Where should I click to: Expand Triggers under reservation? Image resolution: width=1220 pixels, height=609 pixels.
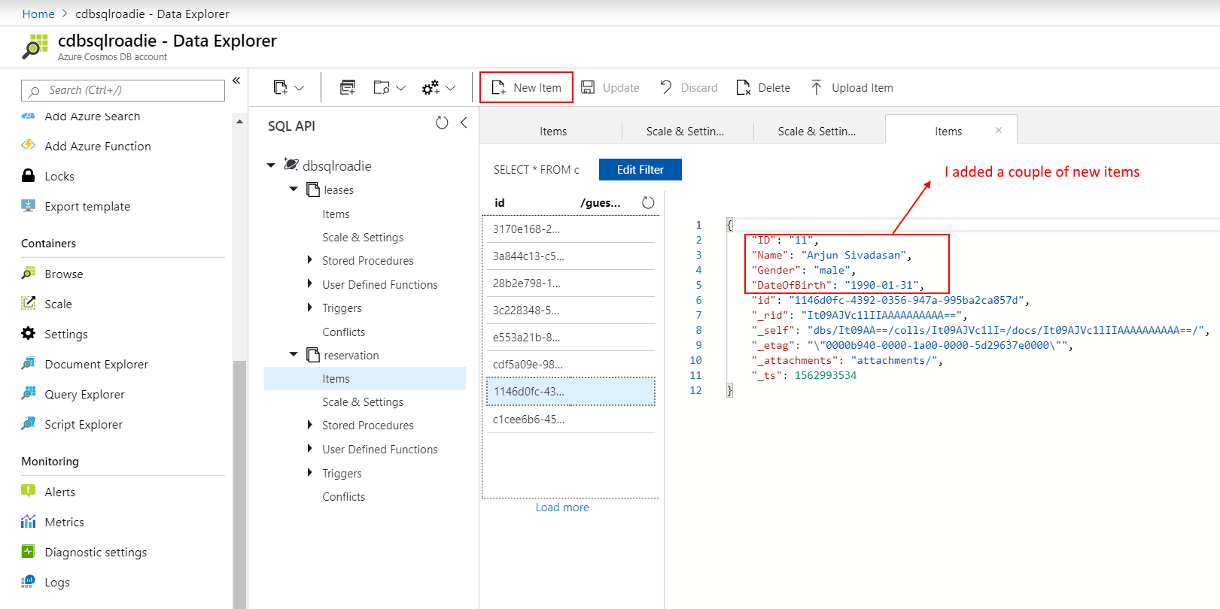[x=309, y=473]
